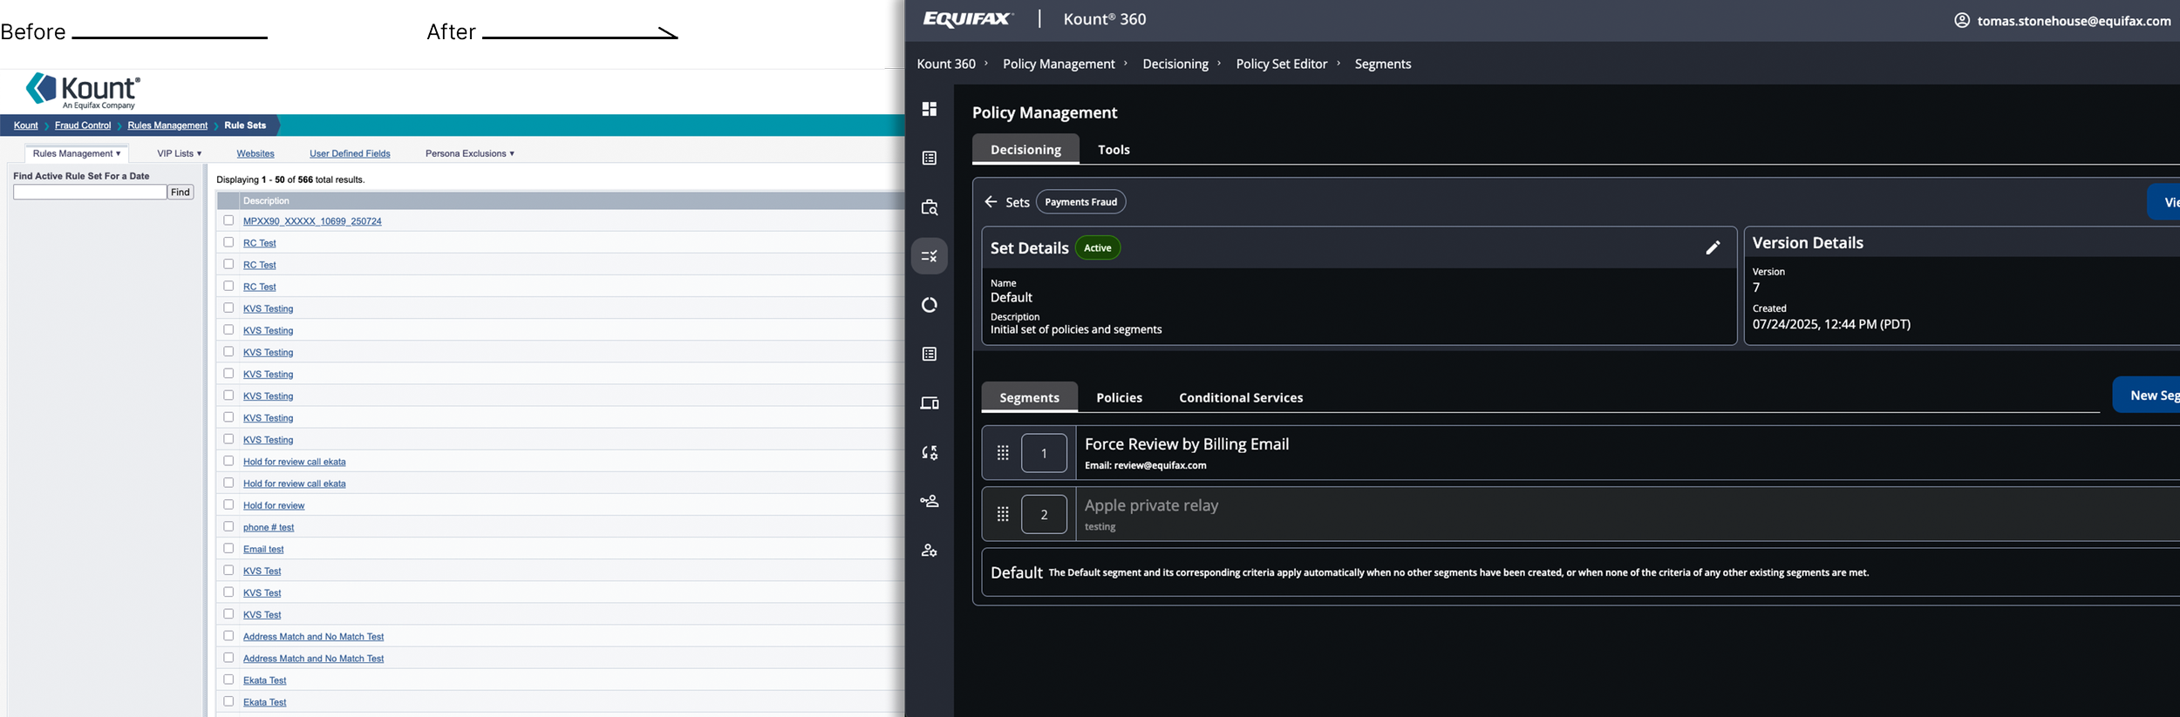2180x717 pixels.
Task: Click the Equifax logo in the header
Action: (967, 19)
